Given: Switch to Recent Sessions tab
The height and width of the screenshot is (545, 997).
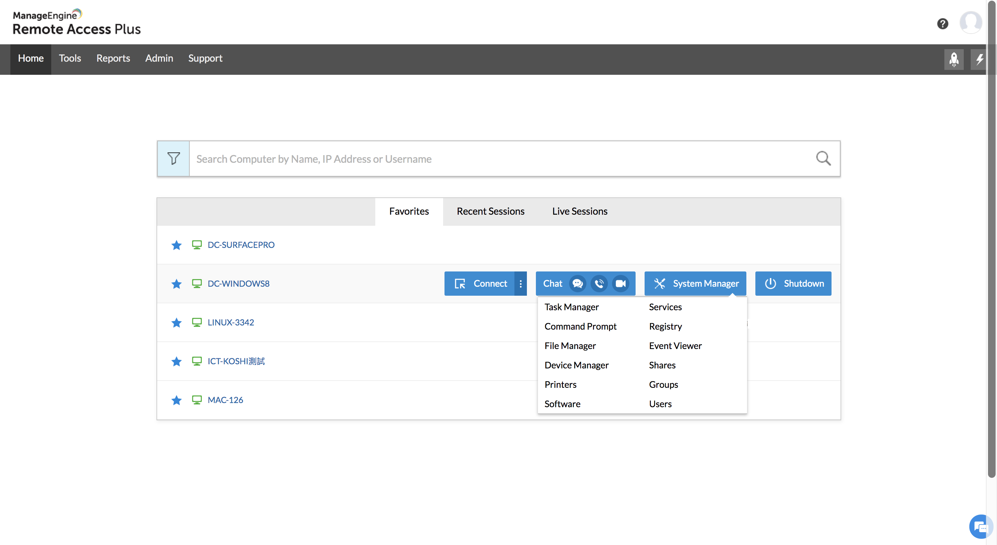Looking at the screenshot, I should click(x=491, y=211).
